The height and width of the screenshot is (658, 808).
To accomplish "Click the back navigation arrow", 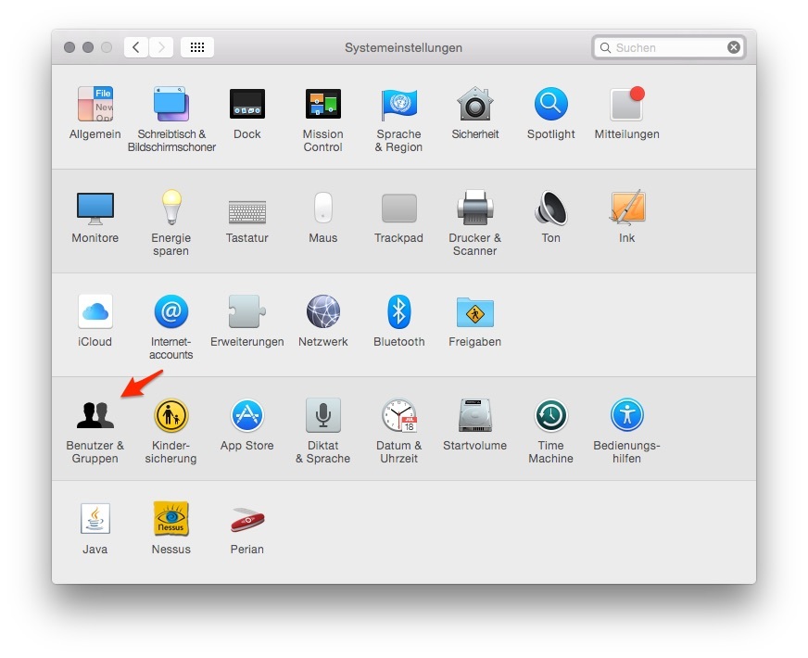I will coord(136,47).
